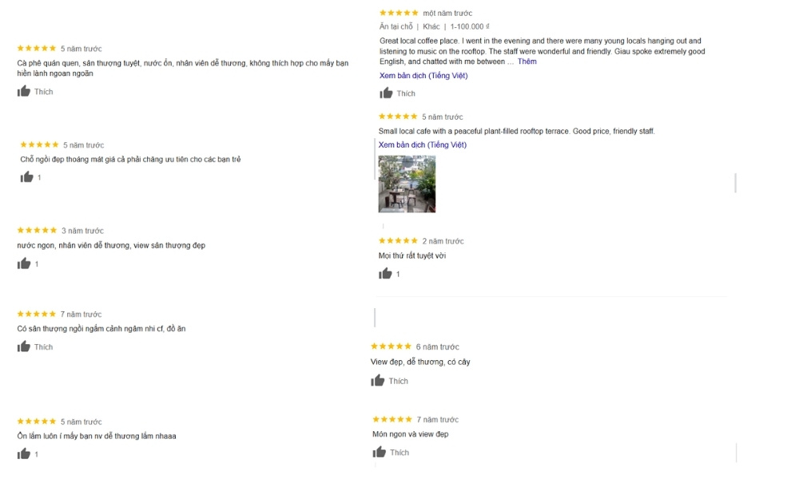Like the 'View đẹp, dễ thương, có cây' review
Image resolution: width=799 pixels, height=479 pixels.
coord(378,381)
